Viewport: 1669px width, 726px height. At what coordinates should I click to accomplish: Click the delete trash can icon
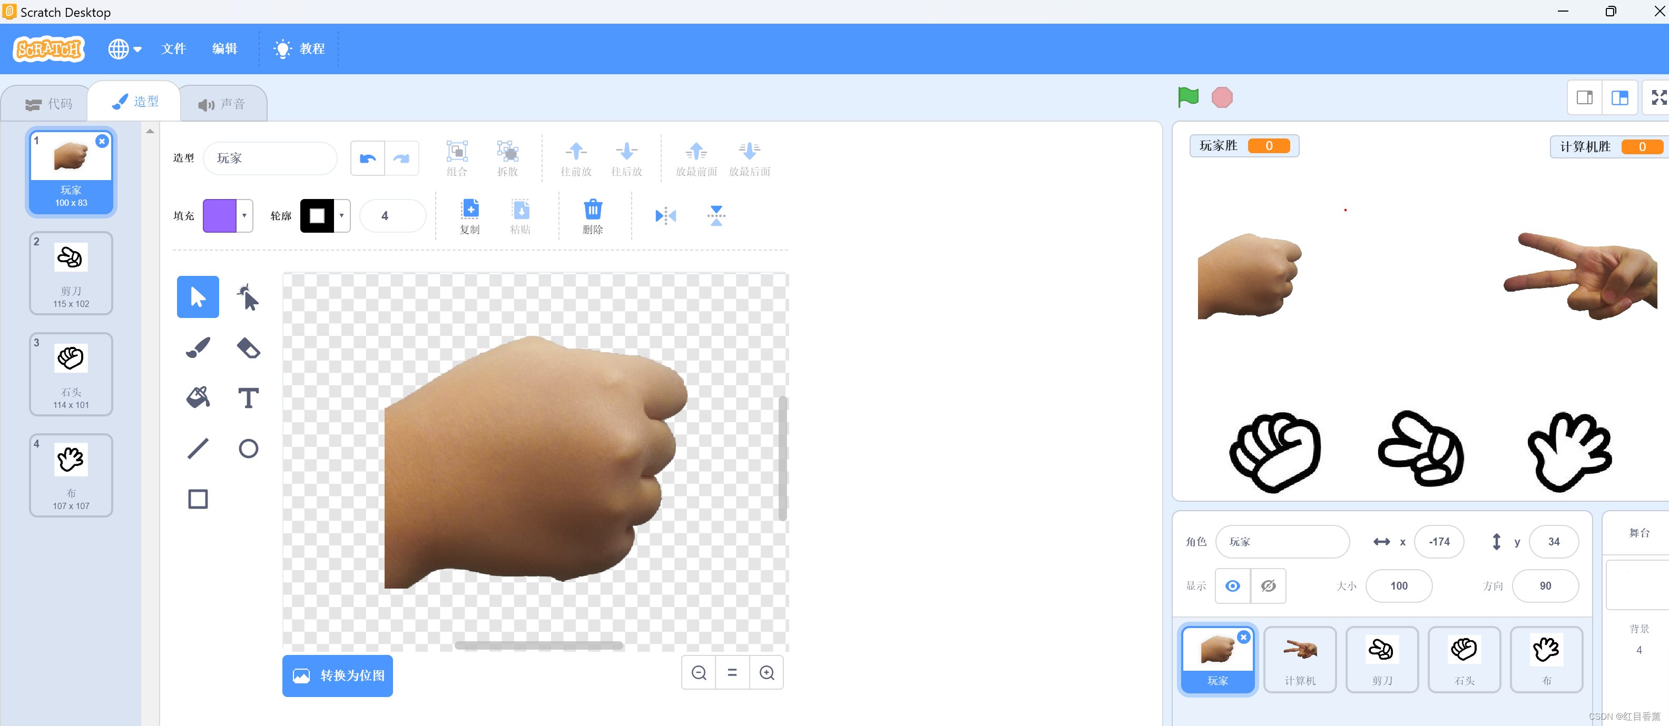pyautogui.click(x=592, y=216)
